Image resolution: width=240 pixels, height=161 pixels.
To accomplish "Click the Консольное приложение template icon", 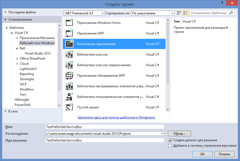I will coord(69,44).
